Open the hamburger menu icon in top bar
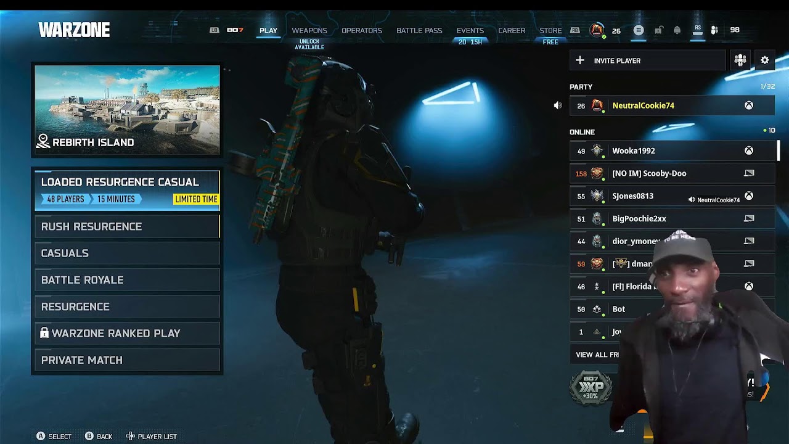 point(639,30)
